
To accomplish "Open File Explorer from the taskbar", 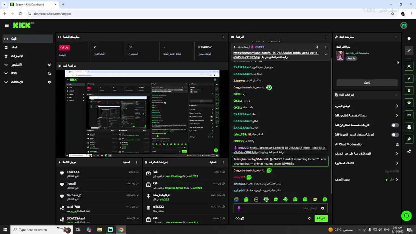I will click(99, 230).
